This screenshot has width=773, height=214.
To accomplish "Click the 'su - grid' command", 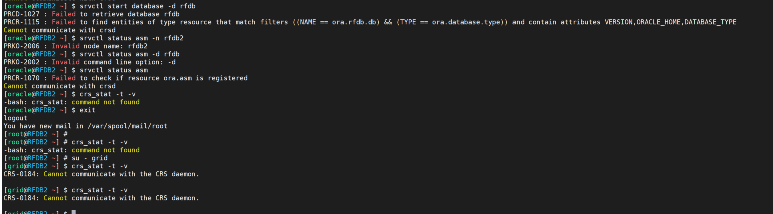I will pos(89,158).
